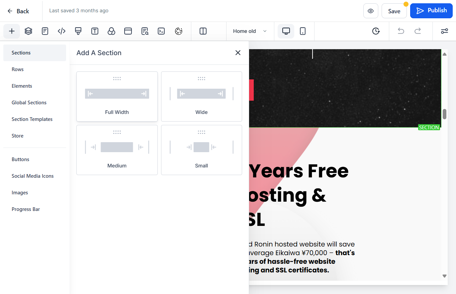Toggle the split column layout icon
Screen dimensions: 456x294
(x=203, y=31)
